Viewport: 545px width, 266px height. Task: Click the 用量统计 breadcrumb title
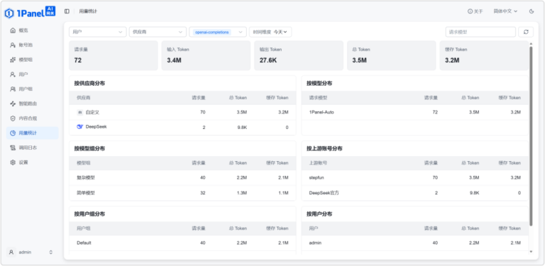[88, 11]
